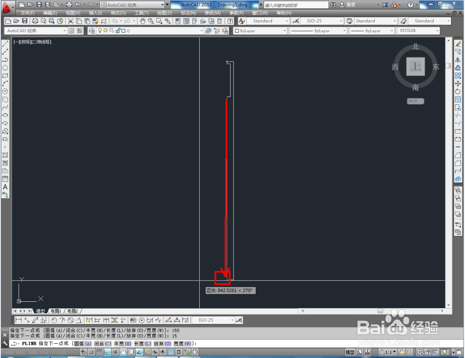The width and height of the screenshot is (465, 358).
Task: Open the Layer Properties Manager icon
Action: tap(92, 30)
